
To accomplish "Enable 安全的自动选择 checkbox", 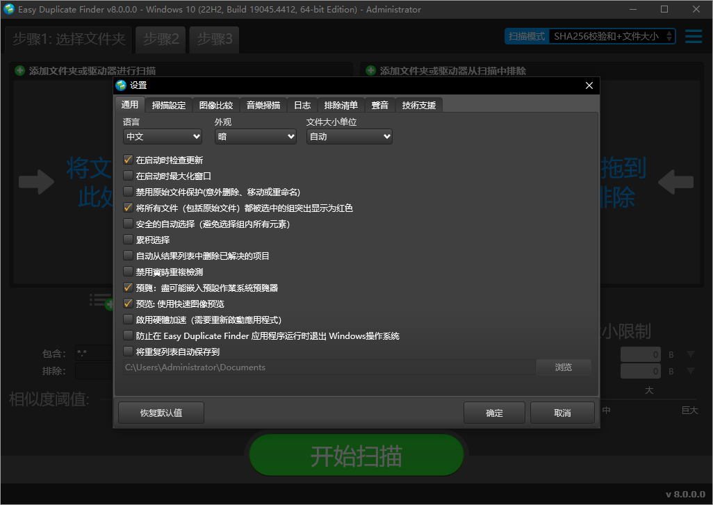I will click(x=129, y=224).
